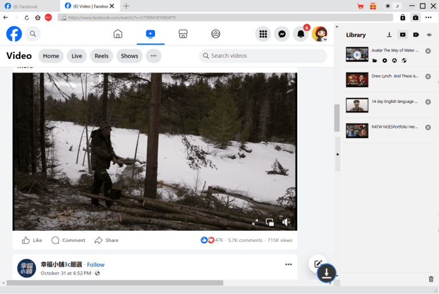This screenshot has height=294, width=439.
Task: Enter fullscreen on the video player
Action: [255, 223]
